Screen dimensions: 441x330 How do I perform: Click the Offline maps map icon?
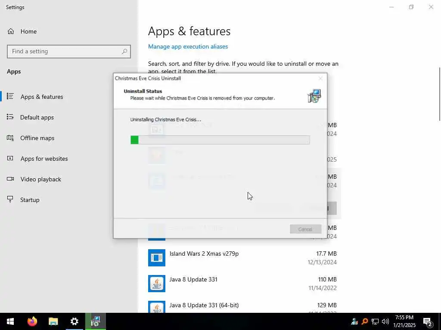coord(10,138)
